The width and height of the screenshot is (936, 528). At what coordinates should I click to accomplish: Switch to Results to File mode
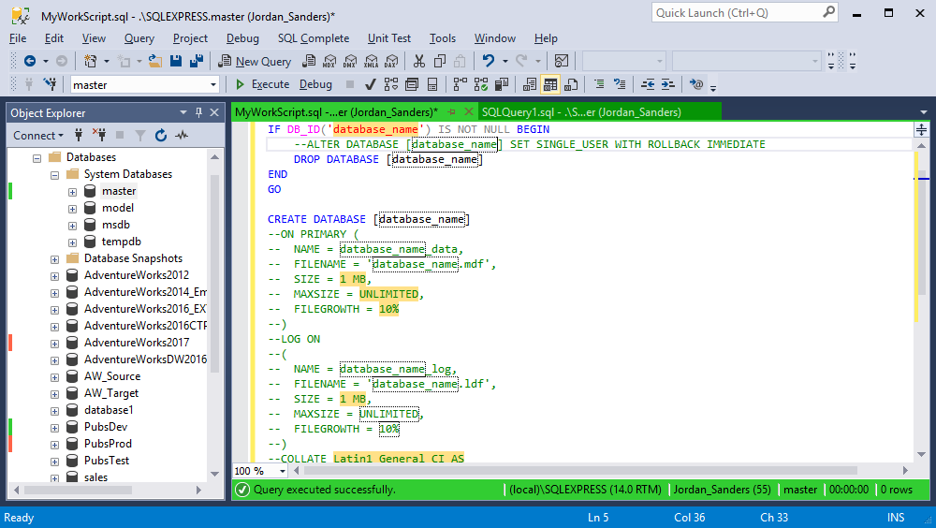[571, 84]
